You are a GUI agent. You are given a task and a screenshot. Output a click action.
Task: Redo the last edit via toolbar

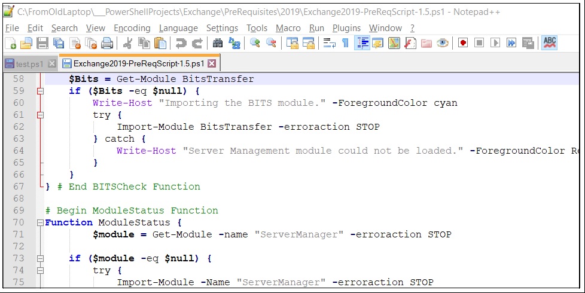pos(197,43)
